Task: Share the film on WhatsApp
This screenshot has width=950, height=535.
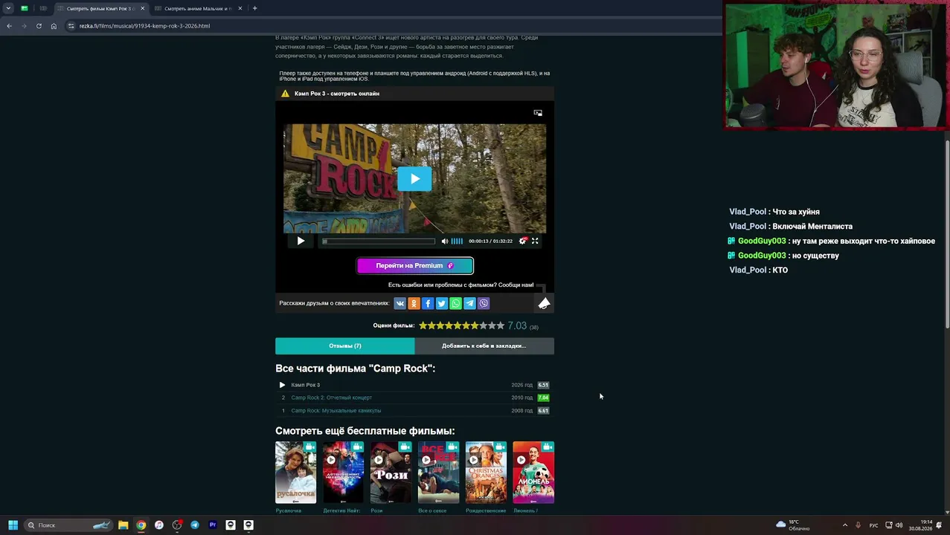Action: point(455,303)
